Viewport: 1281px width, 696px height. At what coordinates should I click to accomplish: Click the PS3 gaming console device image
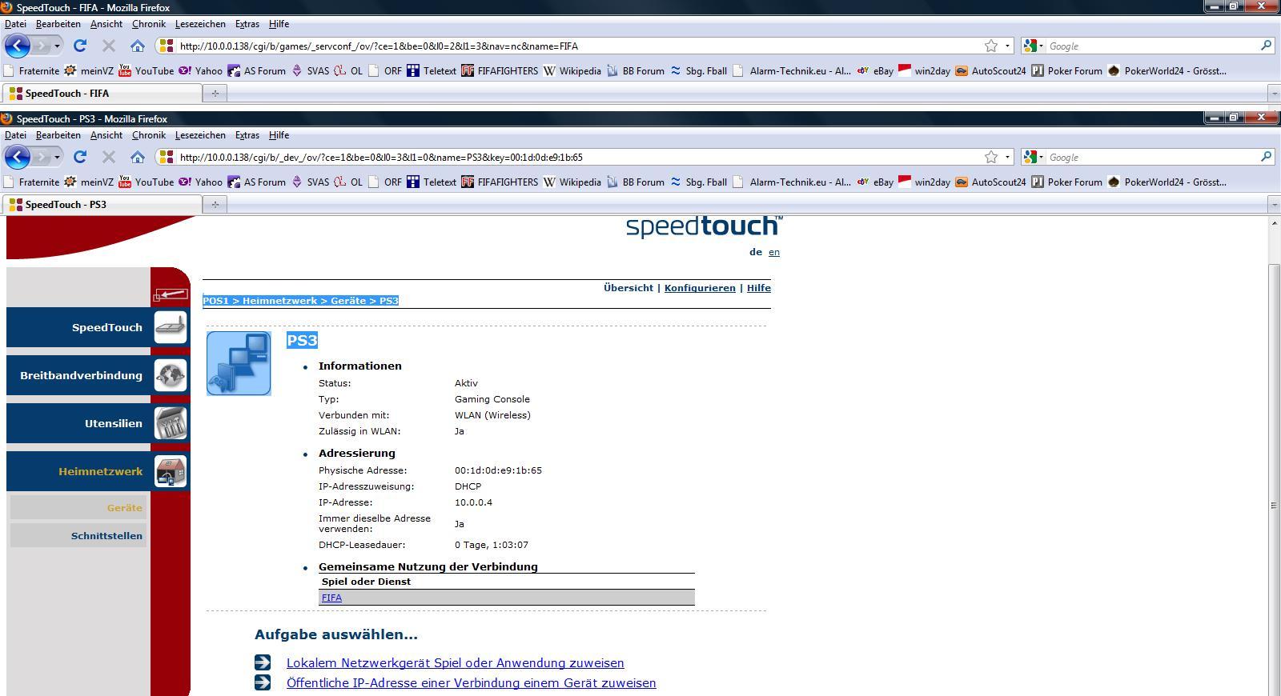pyautogui.click(x=239, y=363)
